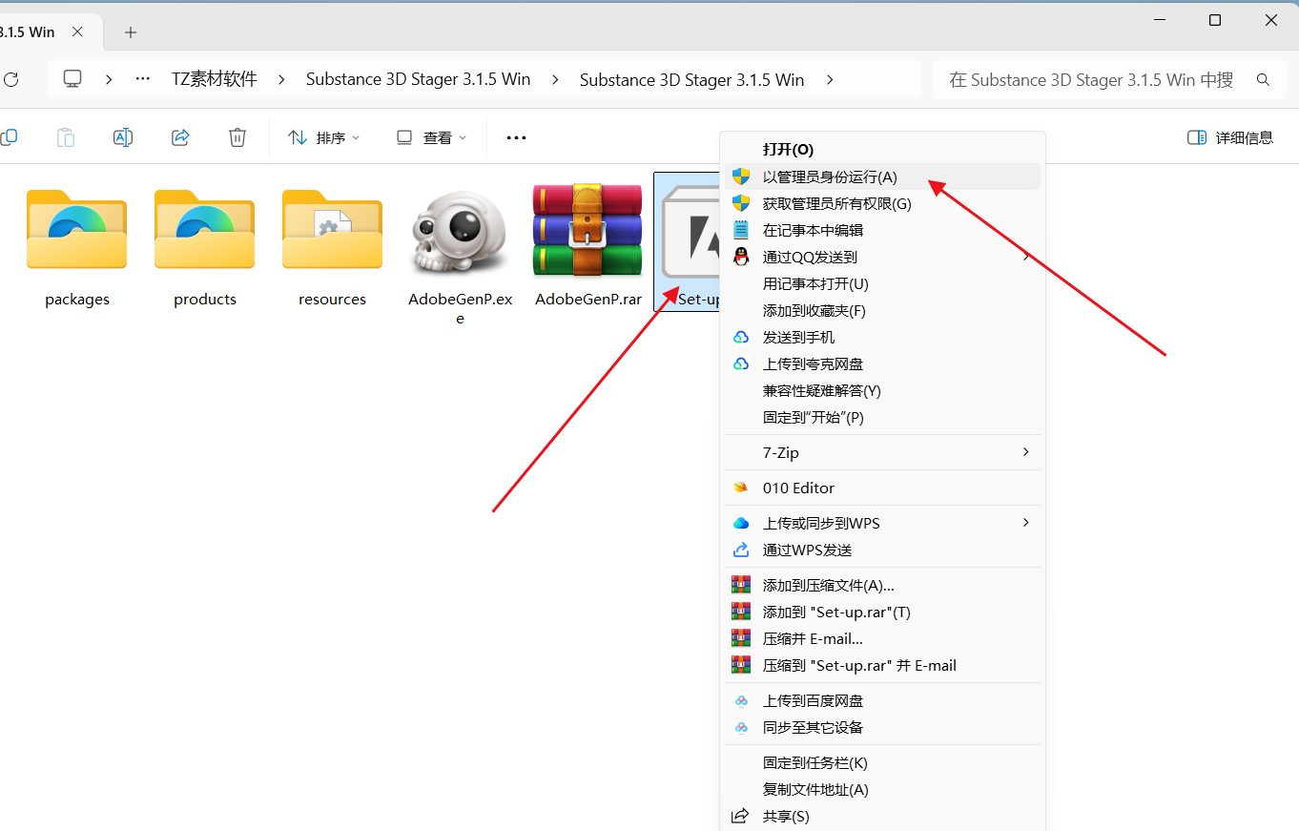The height and width of the screenshot is (831, 1299).
Task: Choose 010 Editor in context menu
Action: point(882,488)
